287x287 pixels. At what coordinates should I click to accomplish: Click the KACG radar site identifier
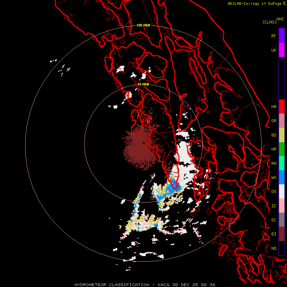tap(164, 285)
